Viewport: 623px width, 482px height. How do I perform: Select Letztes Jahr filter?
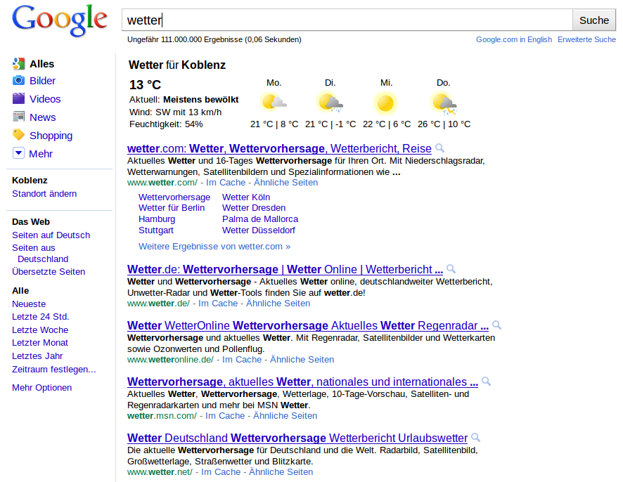[x=37, y=356]
